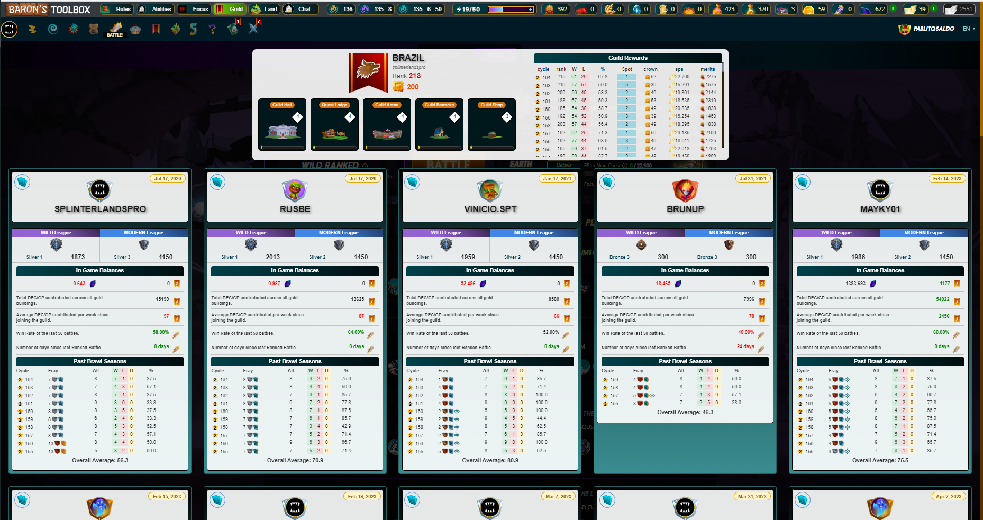Click the 'Guild Rewards' table header
Image resolution: width=983 pixels, height=520 pixels.
pos(628,58)
